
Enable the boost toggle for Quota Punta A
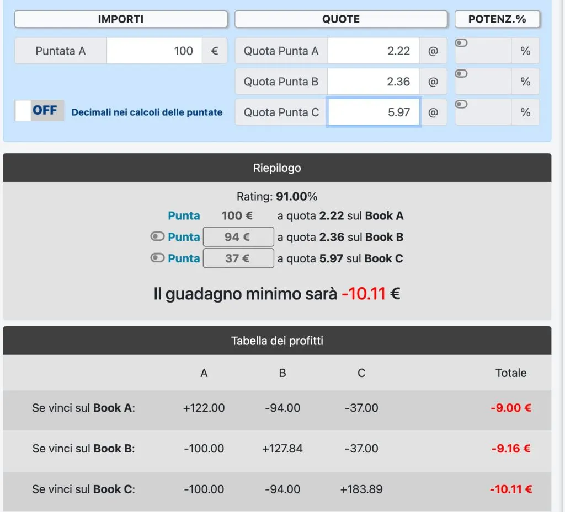click(461, 43)
